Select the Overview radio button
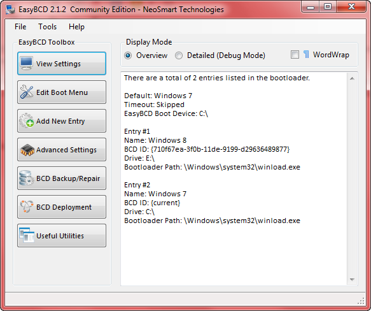 point(128,55)
